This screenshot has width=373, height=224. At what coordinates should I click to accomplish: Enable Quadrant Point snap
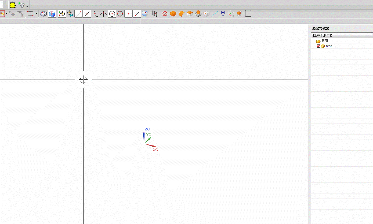(120, 14)
